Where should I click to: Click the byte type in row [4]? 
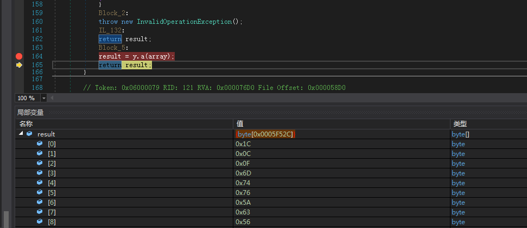click(x=458, y=183)
